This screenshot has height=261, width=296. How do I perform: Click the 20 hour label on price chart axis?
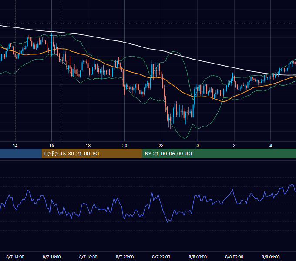pos(124,146)
